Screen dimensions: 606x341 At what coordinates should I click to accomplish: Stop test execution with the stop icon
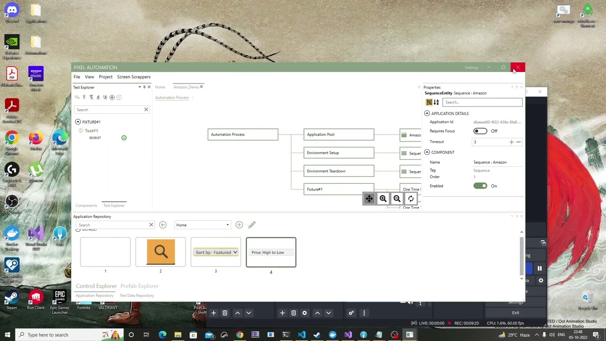click(x=112, y=97)
